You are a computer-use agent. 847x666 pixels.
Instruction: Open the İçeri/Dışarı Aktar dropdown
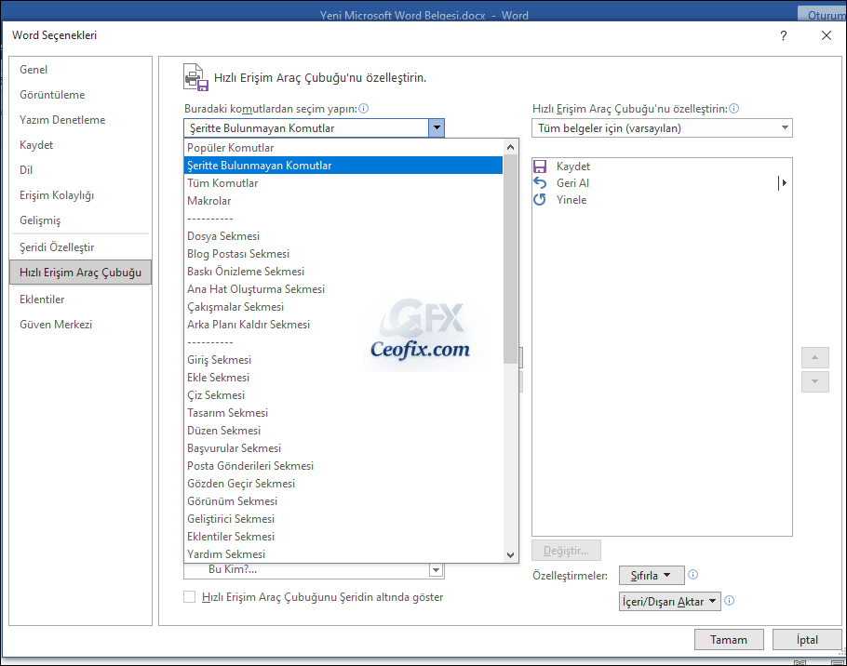tap(670, 601)
